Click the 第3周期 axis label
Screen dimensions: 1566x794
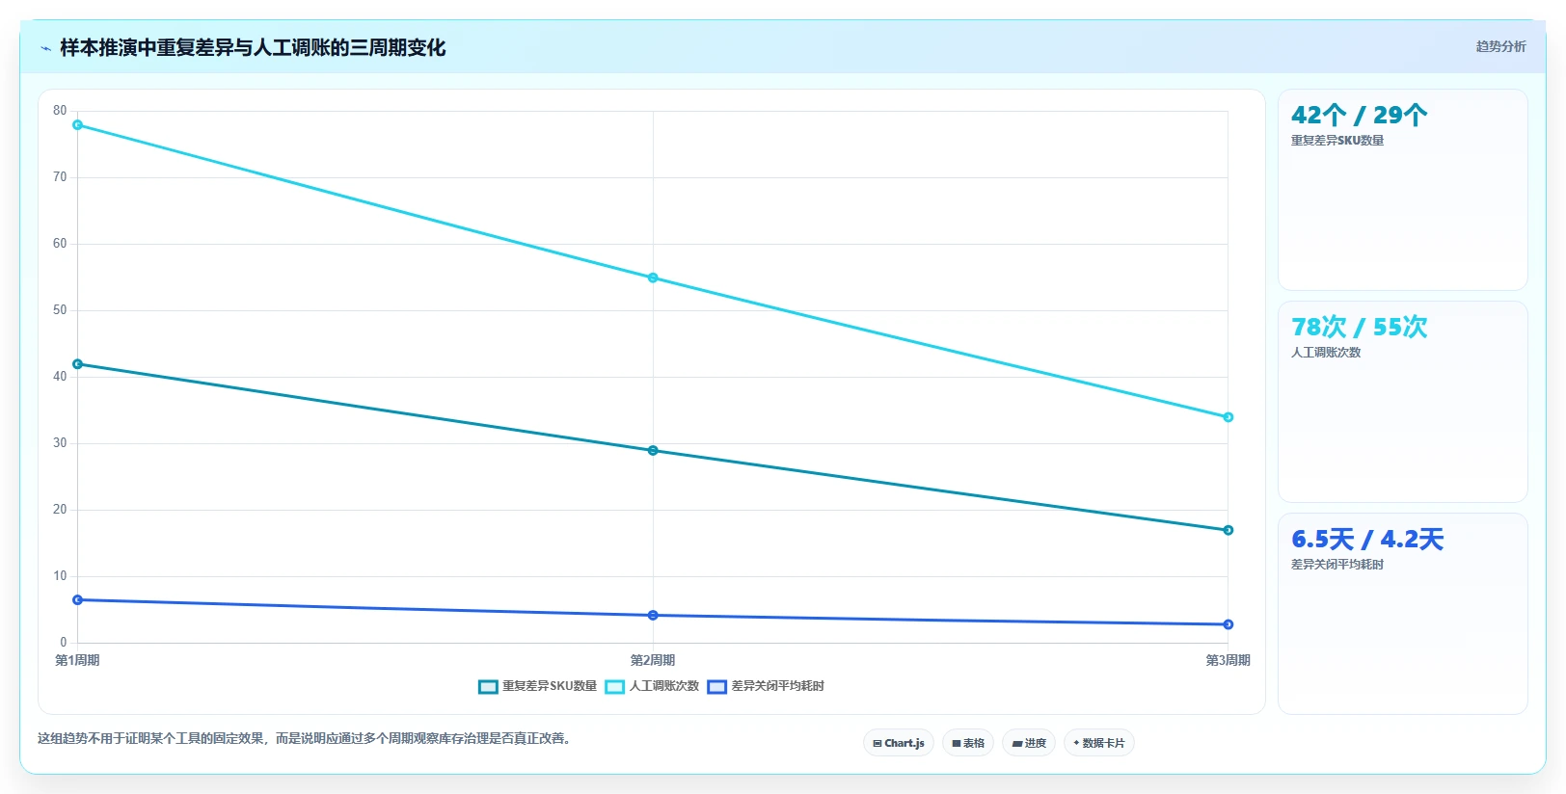pos(1228,660)
